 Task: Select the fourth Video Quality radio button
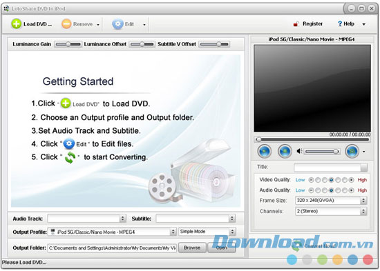[x=331, y=180]
